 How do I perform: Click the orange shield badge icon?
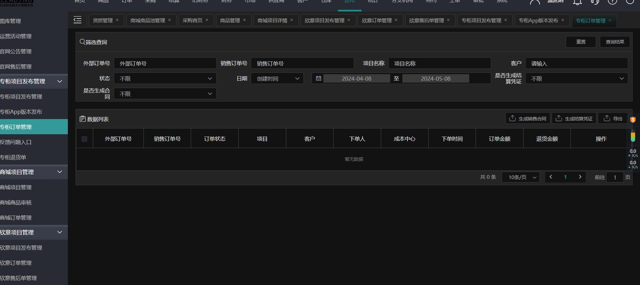pos(633,119)
